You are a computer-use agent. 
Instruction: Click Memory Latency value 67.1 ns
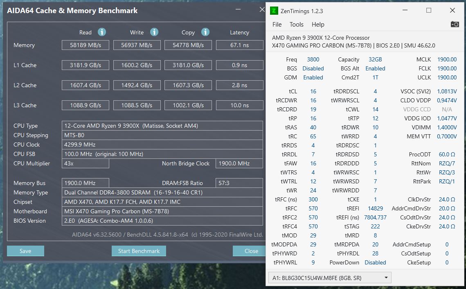[x=239, y=45]
